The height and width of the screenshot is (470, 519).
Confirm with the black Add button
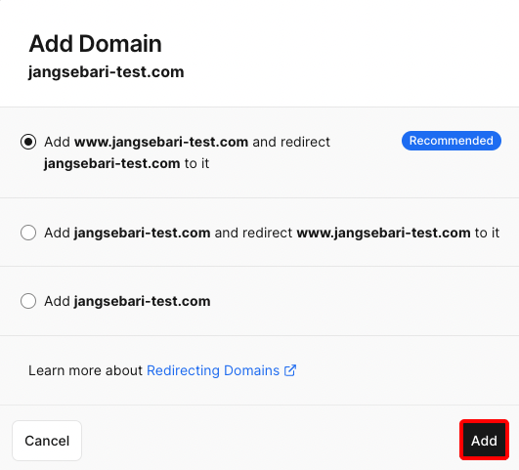click(x=484, y=440)
